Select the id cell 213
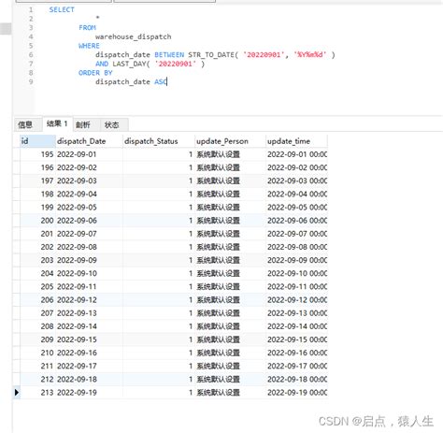The image size is (443, 433). coord(37,393)
